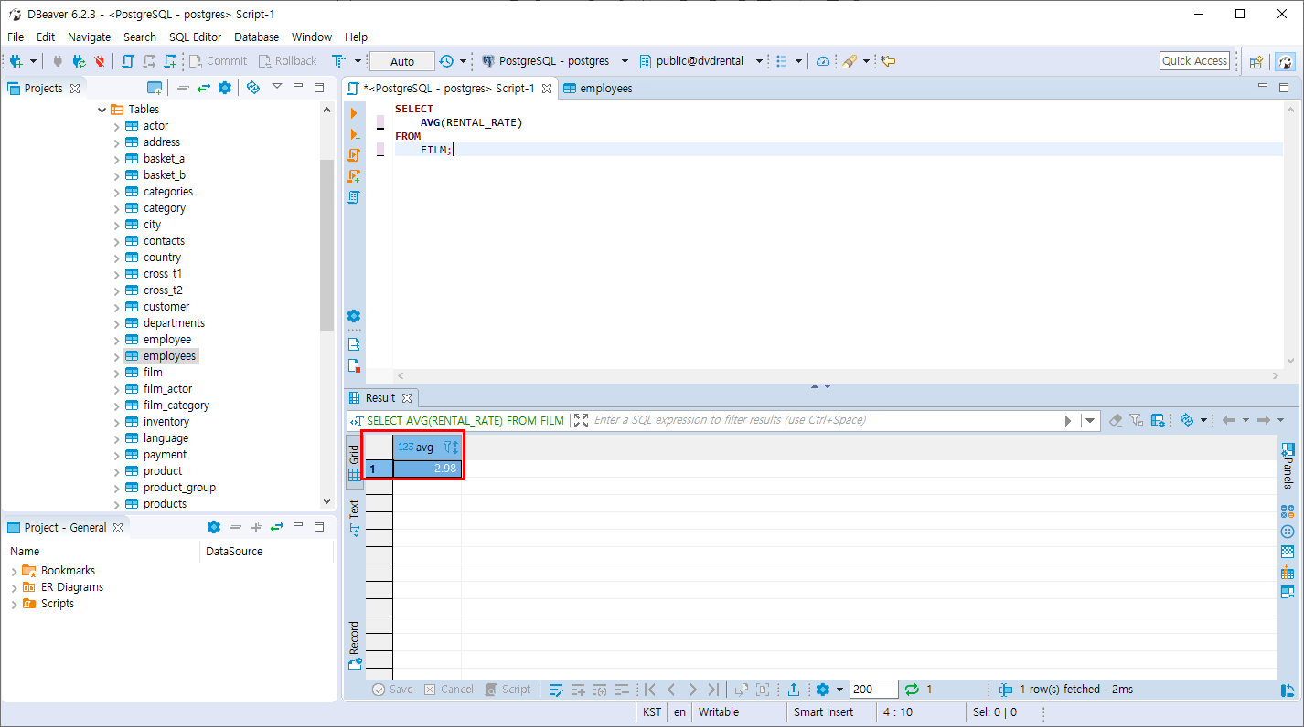This screenshot has width=1304, height=727.
Task: Open the File menu
Action: coord(16,37)
